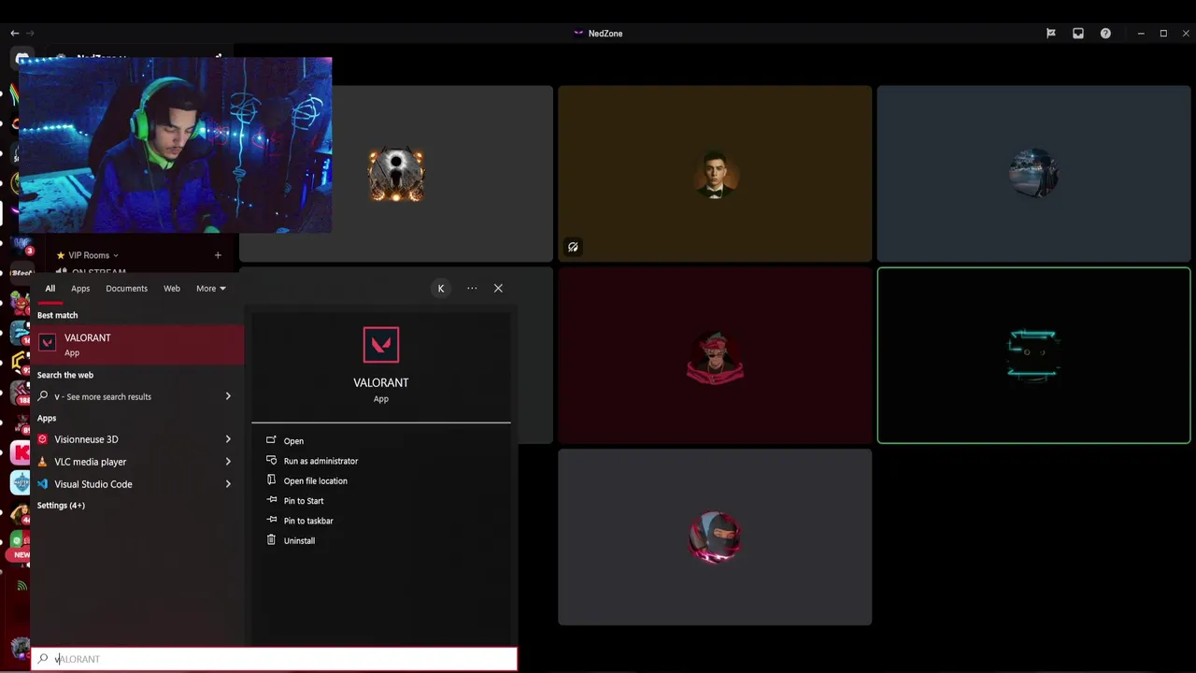Click the muted video icon on suited man tile
This screenshot has width=1196, height=673.
pyautogui.click(x=573, y=247)
